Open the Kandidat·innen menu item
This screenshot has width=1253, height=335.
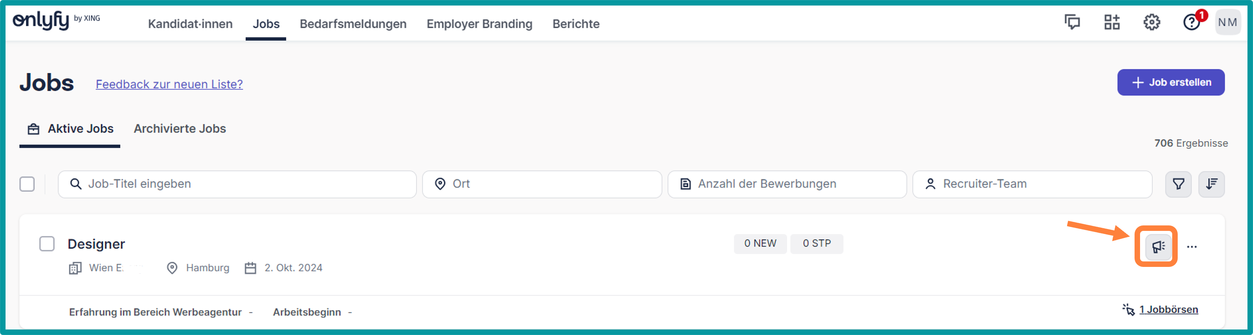coord(190,24)
